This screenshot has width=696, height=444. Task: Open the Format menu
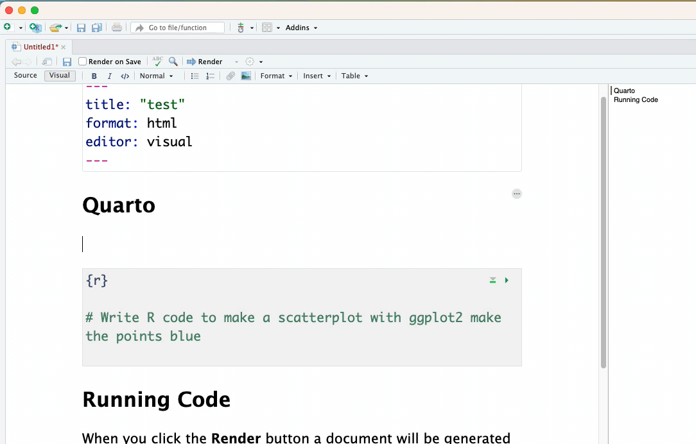(276, 76)
